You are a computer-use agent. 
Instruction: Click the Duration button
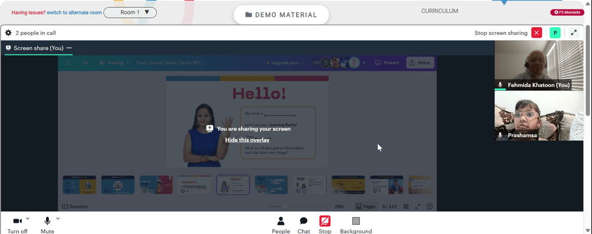pos(75,206)
